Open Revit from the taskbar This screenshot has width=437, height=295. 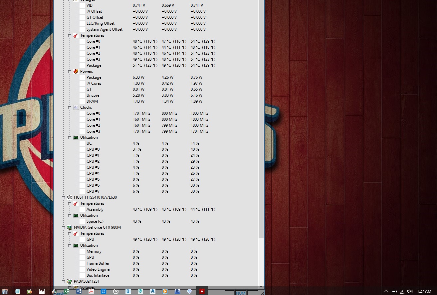coord(177,291)
